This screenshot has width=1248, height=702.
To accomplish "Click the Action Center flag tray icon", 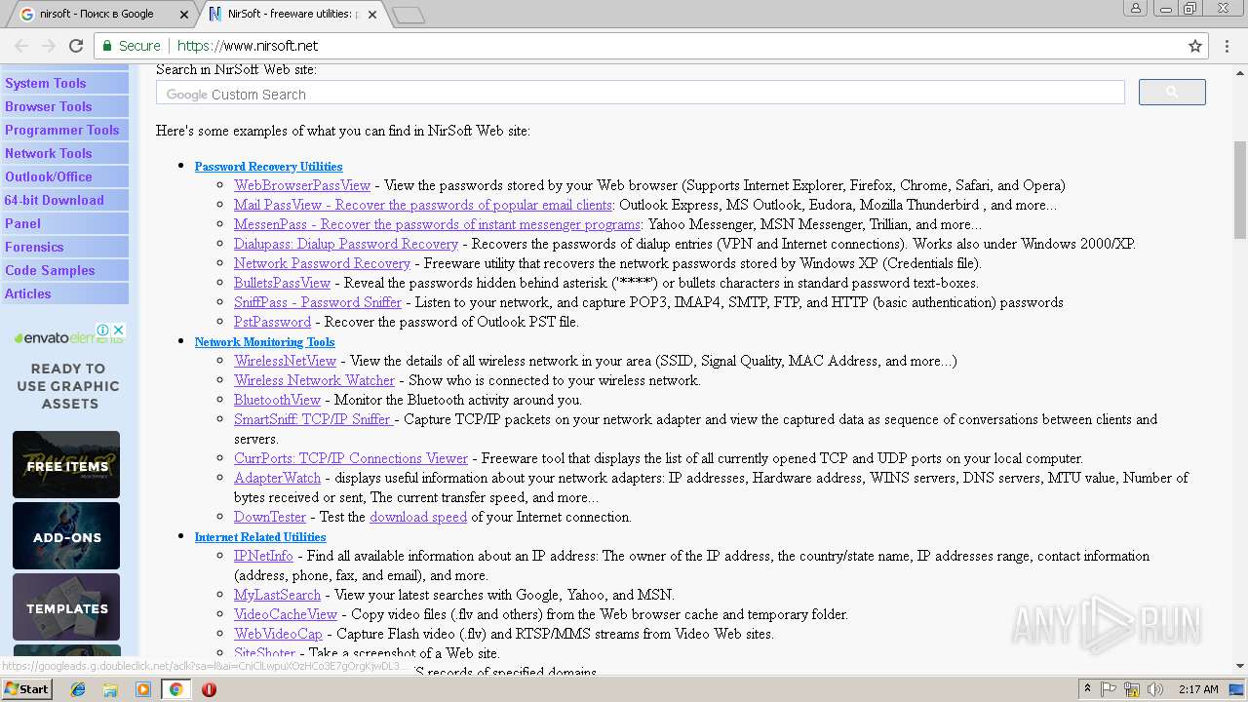I will pos(1109,689).
